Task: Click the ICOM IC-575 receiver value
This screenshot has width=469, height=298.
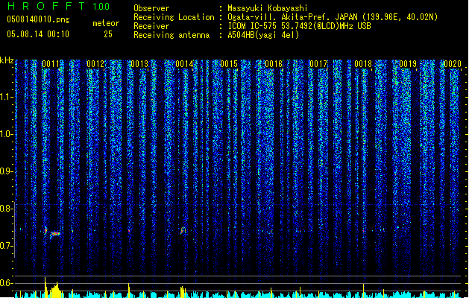Action: pos(299,26)
